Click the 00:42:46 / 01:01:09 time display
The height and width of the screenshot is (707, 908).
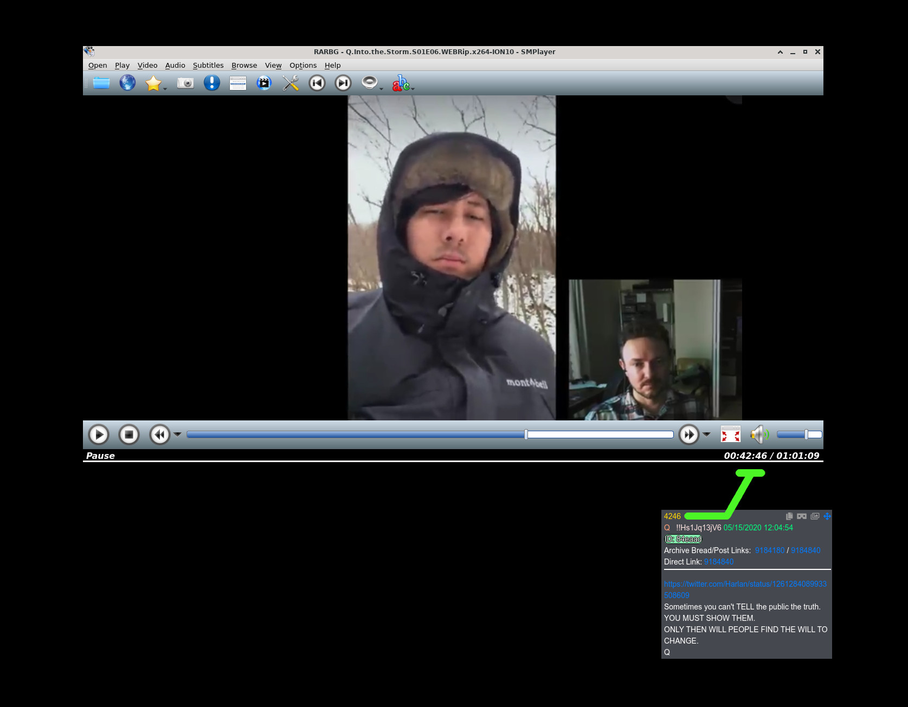click(771, 456)
